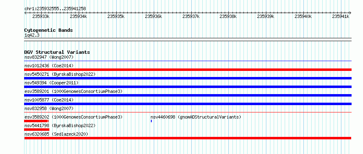Click ruler tick label 235938k
Screen dimensions: 363x154
tap(228, 16)
